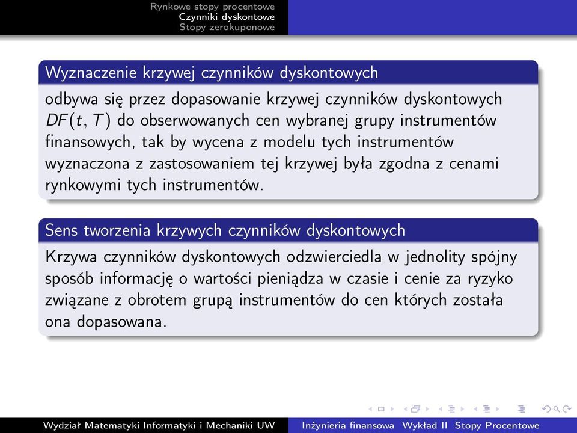Go to next slide arrow
This screenshot has height=433, width=577.
pyautogui.click(x=392, y=409)
